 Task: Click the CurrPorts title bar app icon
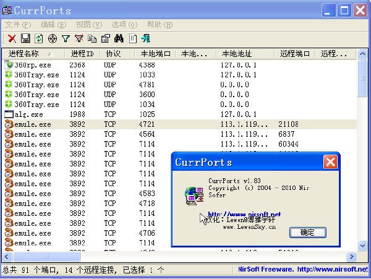pyautogui.click(x=7, y=10)
